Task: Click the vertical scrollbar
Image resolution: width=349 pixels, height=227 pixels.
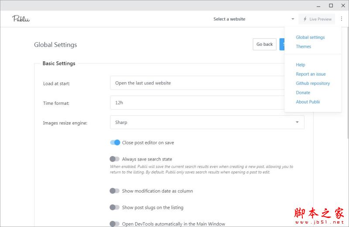Action: [x=348, y=83]
